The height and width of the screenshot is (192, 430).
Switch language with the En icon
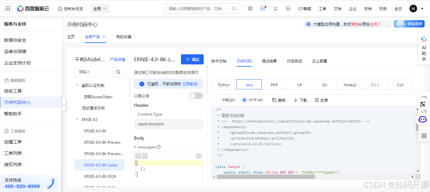pos(288,9)
